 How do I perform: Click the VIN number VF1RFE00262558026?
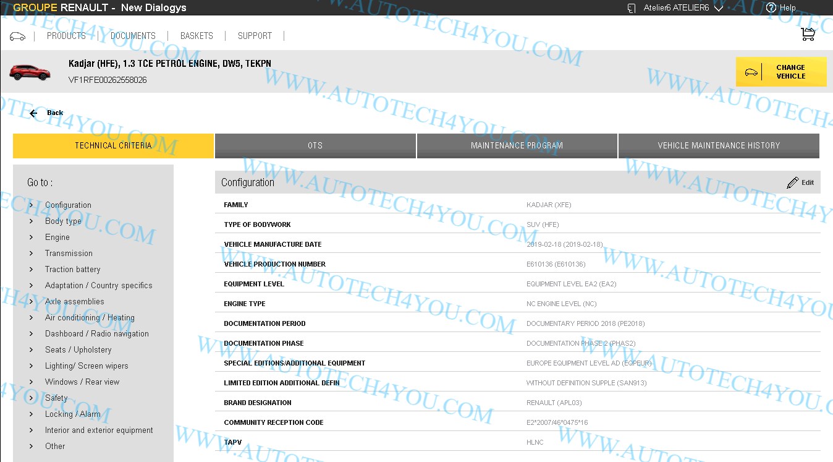[107, 80]
